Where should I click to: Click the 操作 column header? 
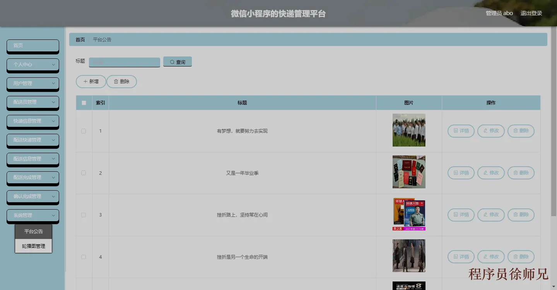point(491,103)
